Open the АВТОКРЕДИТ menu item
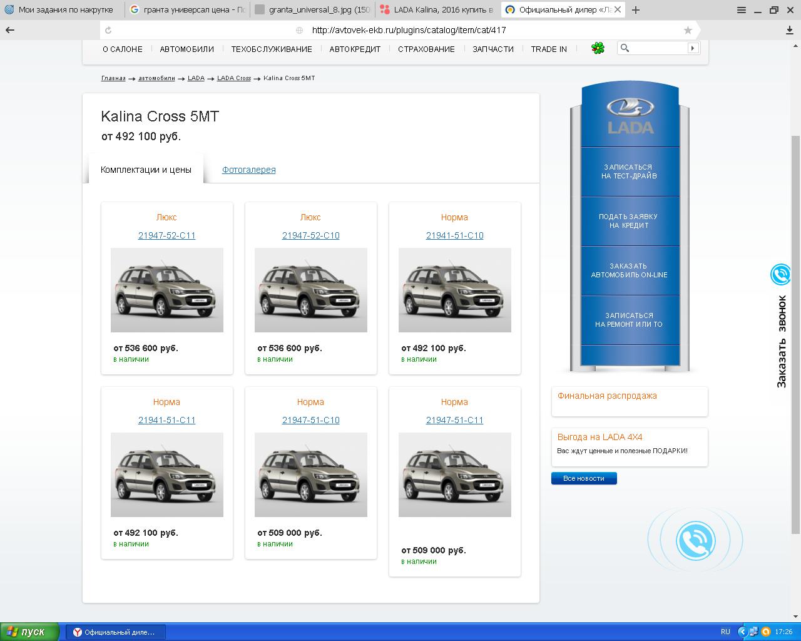801x641 pixels. (355, 49)
